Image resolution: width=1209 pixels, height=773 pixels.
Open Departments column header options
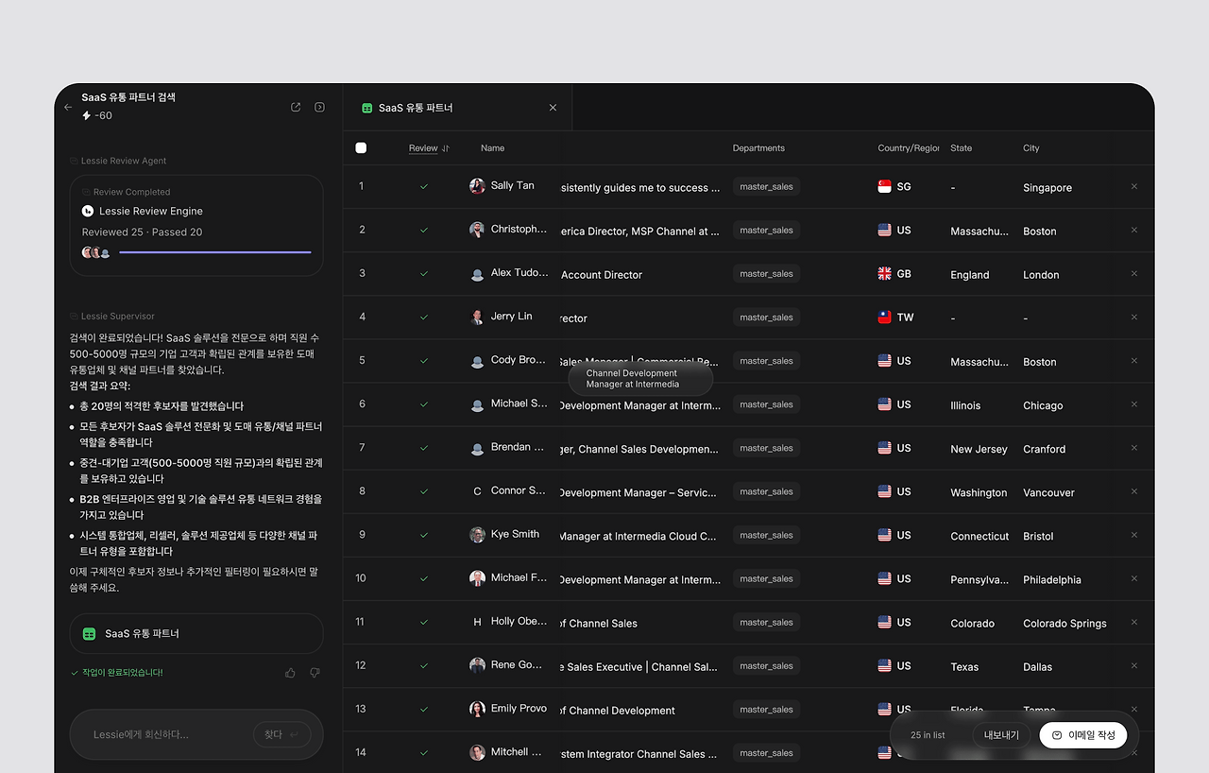click(758, 148)
